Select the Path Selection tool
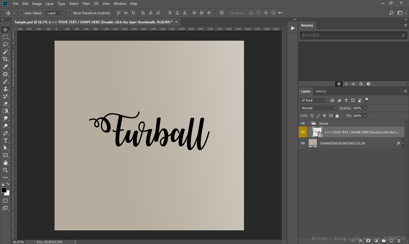 pyautogui.click(x=5, y=148)
